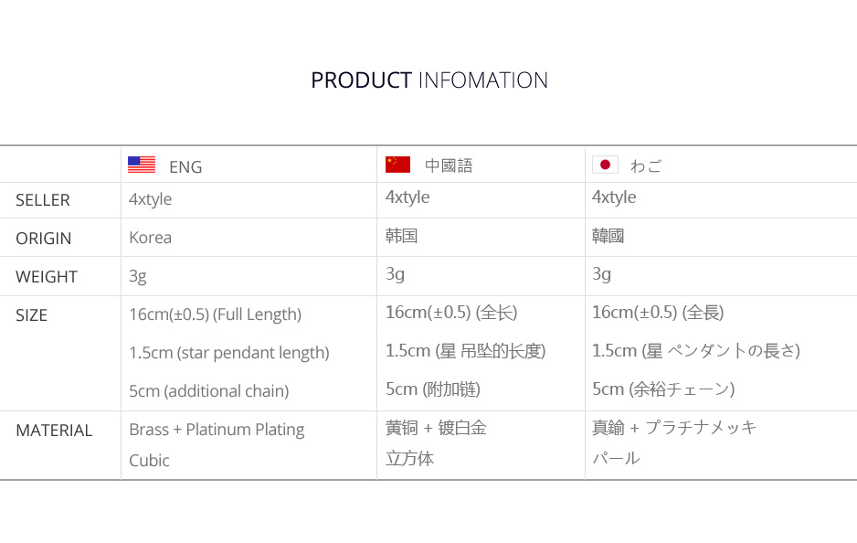Click the MATERIAL row label
The image size is (857, 543).
[x=54, y=431]
